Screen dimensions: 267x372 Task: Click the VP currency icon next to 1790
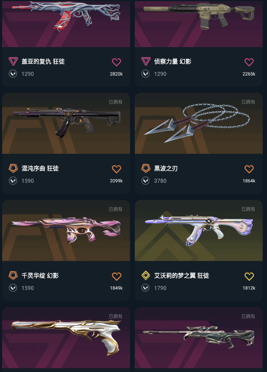click(145, 288)
